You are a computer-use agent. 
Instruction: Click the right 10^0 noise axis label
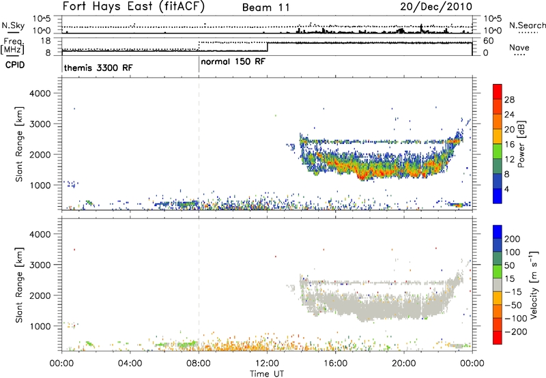[x=493, y=31]
